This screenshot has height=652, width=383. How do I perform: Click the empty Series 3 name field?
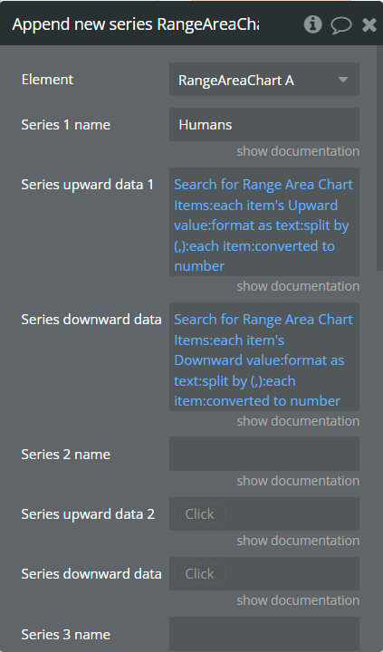[x=264, y=634]
